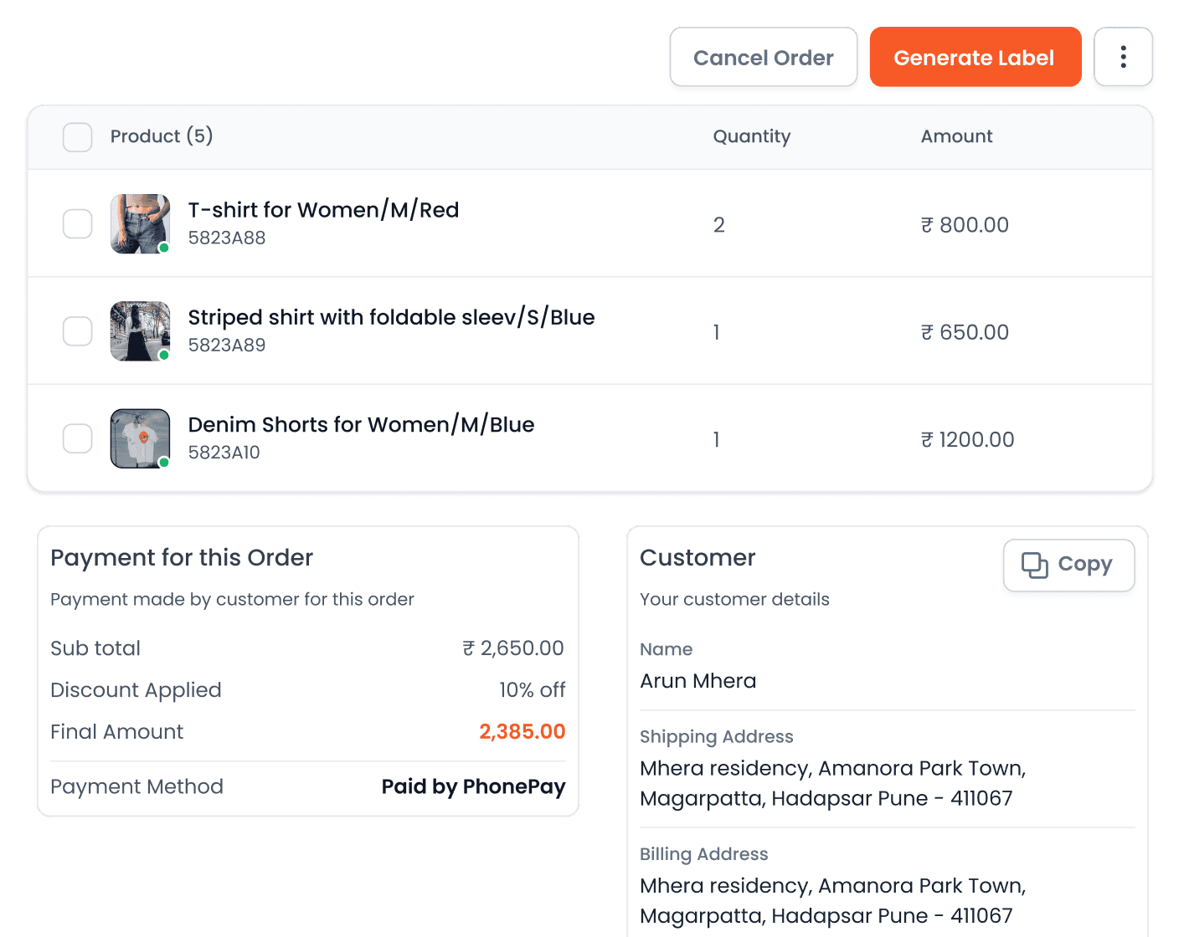Open the Striped shirt product image
This screenshot has width=1184, height=937.
pos(140,331)
